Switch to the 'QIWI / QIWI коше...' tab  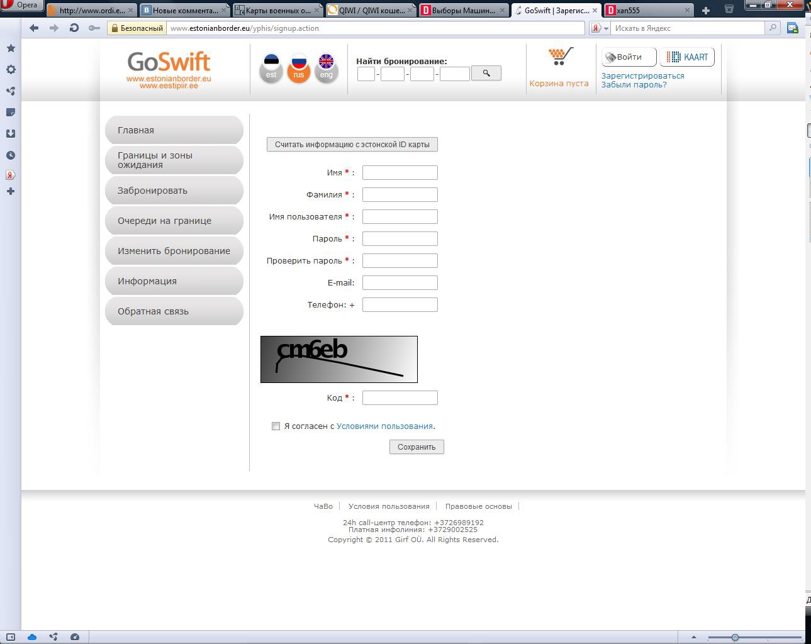click(x=372, y=11)
